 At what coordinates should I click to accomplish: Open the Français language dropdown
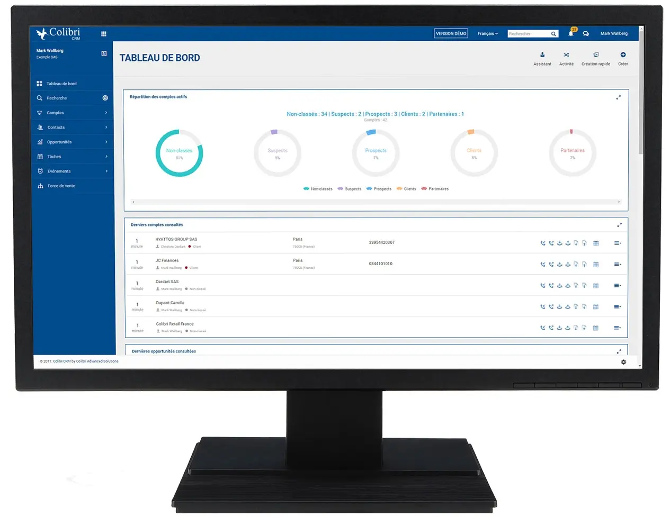click(487, 34)
